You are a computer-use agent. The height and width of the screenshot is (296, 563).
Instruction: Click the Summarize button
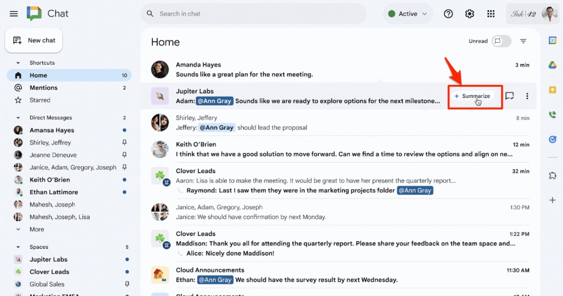coord(472,96)
